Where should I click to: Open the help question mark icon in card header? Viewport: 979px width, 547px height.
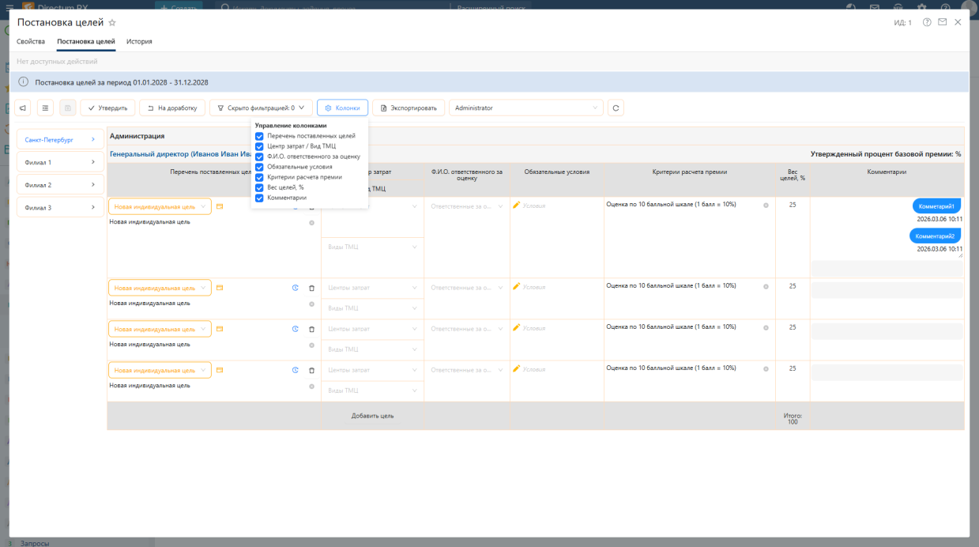pos(927,22)
